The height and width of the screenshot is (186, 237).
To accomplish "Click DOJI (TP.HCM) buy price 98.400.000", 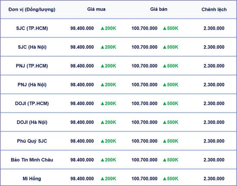I will (x=82, y=103).
